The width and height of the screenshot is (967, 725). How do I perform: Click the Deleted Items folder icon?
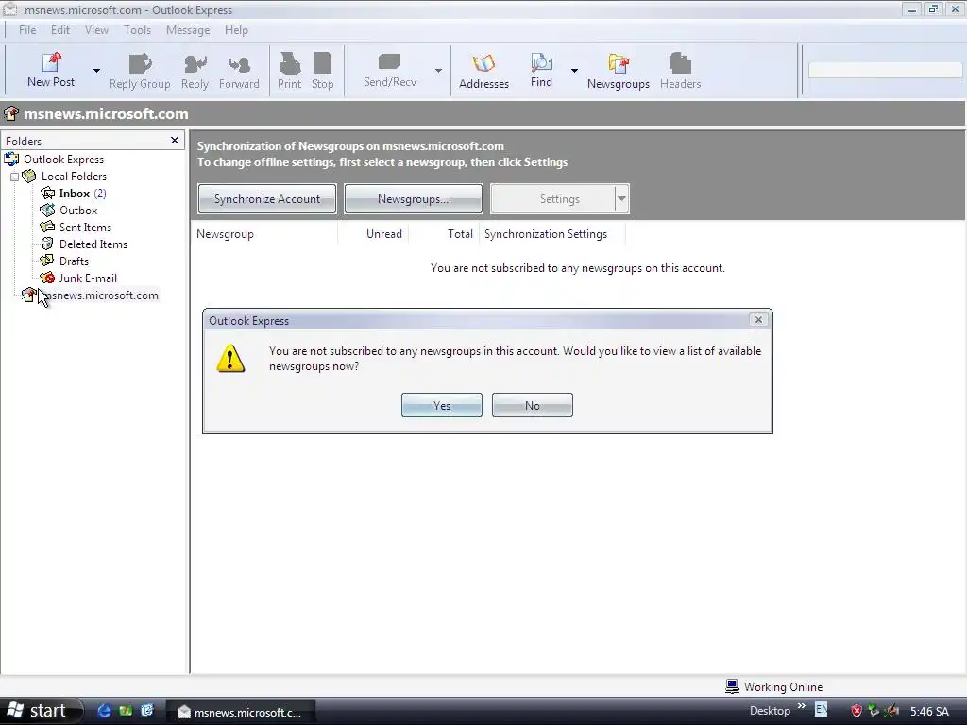coord(47,244)
